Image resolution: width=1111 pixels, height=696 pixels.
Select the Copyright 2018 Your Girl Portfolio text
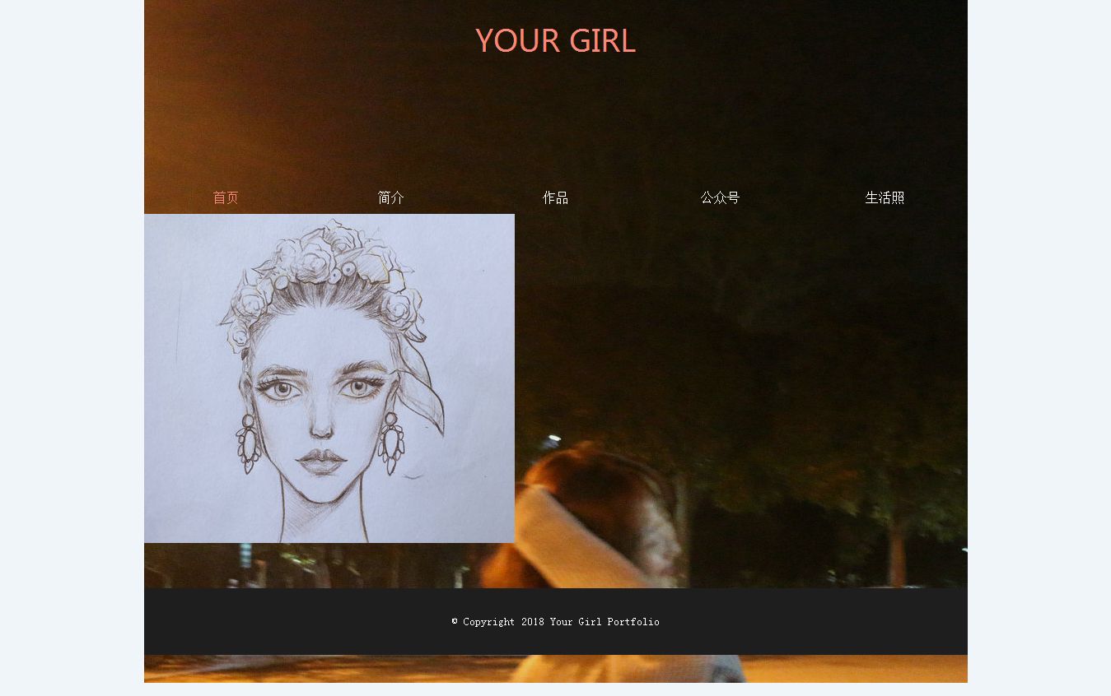[556, 622]
